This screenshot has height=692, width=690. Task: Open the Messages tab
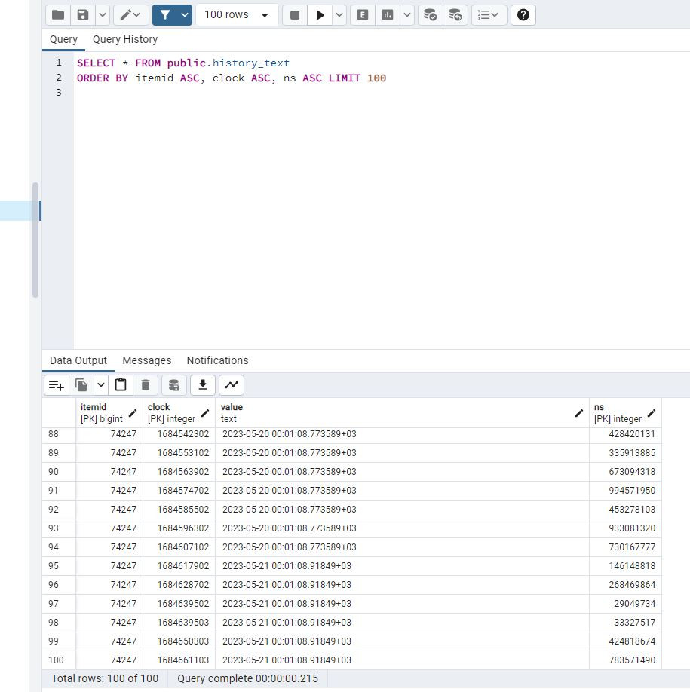pyautogui.click(x=147, y=360)
